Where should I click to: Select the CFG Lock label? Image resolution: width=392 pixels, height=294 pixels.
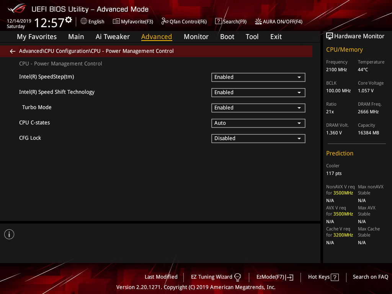(x=30, y=138)
